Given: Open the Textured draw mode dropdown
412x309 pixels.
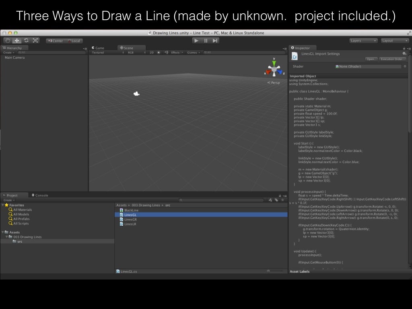Looking at the screenshot, I should click(x=108, y=53).
